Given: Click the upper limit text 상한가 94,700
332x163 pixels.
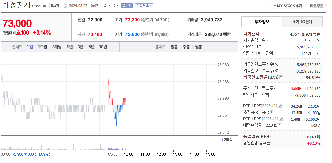Looking at the screenshot, I should 155,20.
